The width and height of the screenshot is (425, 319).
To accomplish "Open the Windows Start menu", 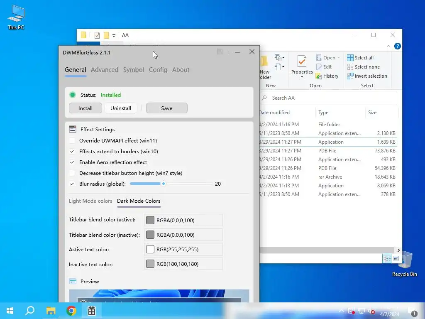I will [x=10, y=311].
